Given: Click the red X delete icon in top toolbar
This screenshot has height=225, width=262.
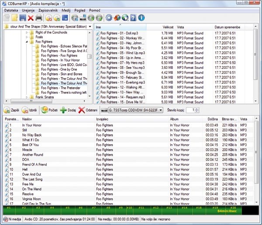Looking at the screenshot, I should click(31, 18).
